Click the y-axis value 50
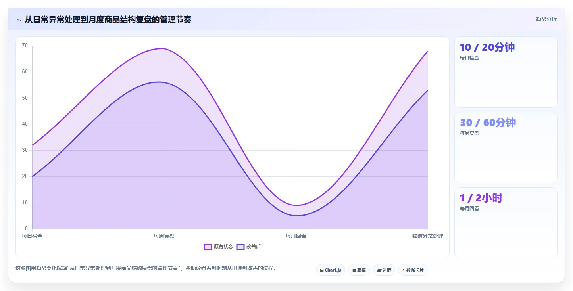 pyautogui.click(x=25, y=98)
